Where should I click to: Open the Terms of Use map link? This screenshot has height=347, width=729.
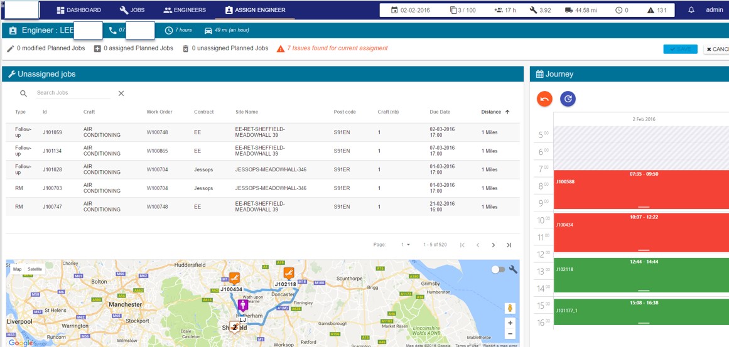(467, 345)
